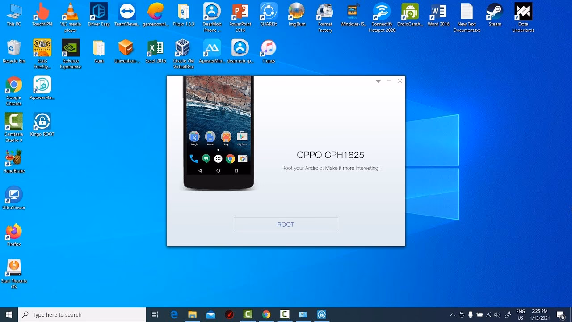Screen dimensions: 572x322
Task: Select the Firefox desktop icon
Action: (x=14, y=235)
